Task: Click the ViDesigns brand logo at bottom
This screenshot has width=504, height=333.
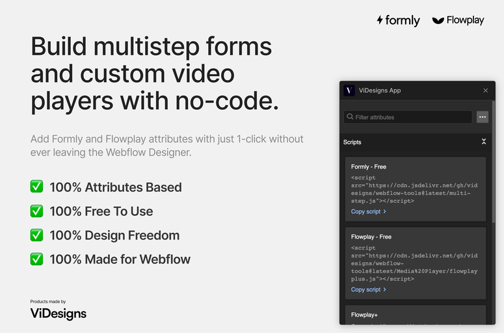Action: [58, 313]
